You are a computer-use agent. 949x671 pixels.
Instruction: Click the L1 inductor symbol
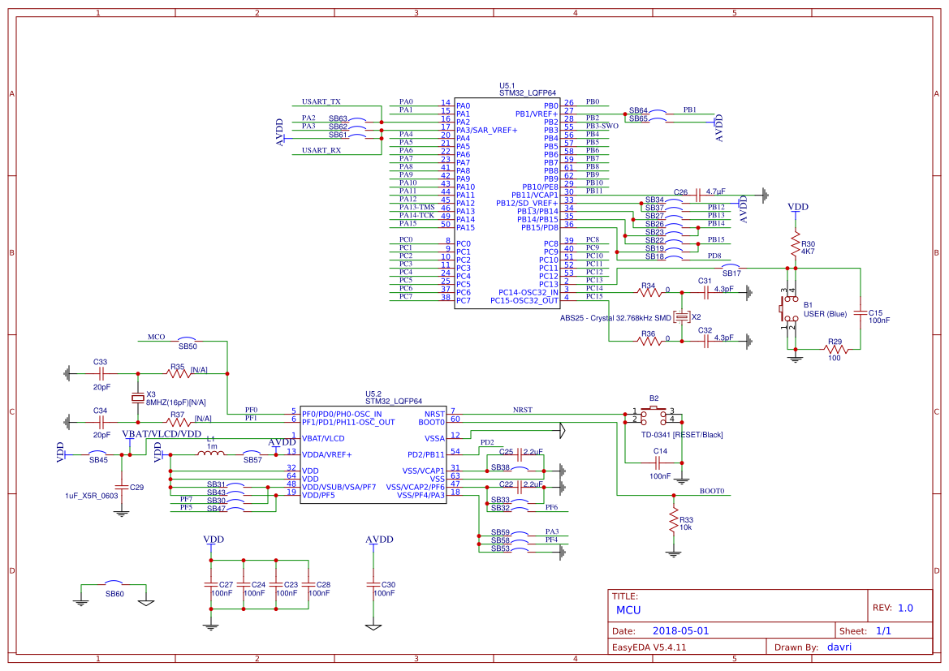point(211,454)
